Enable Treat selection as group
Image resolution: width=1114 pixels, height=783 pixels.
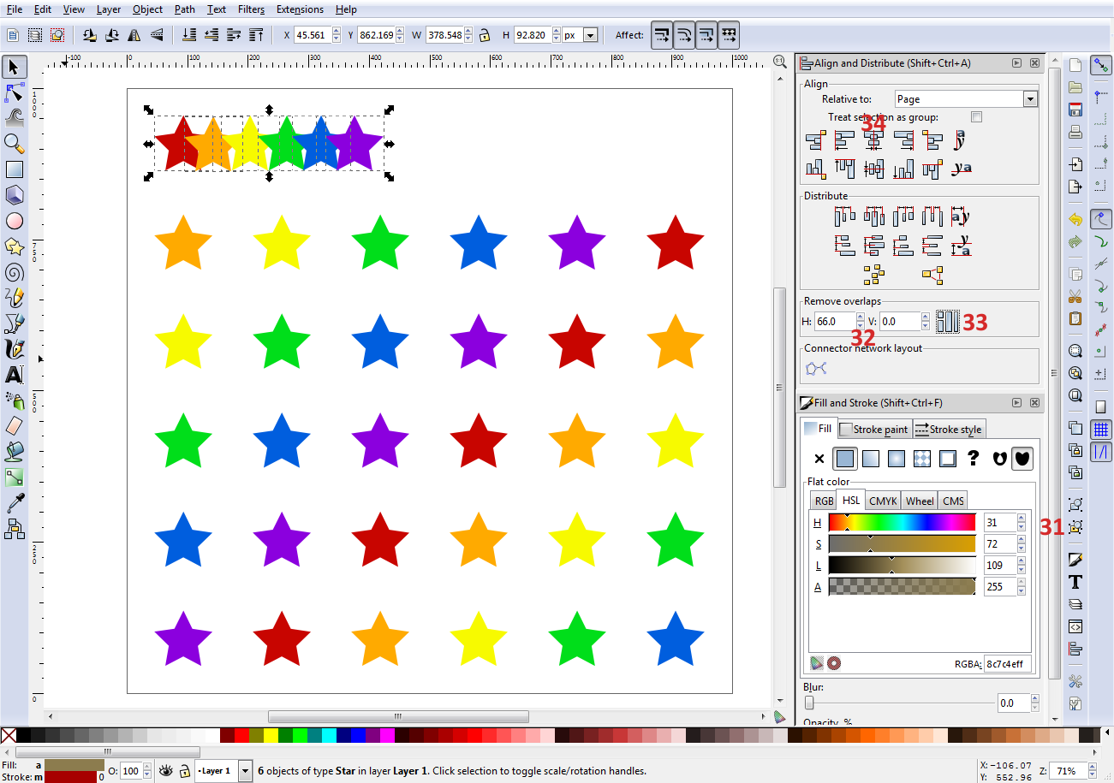tap(975, 117)
